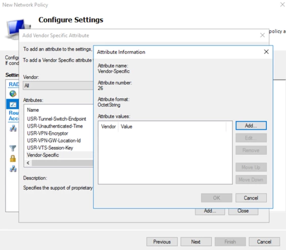Click the globe icon in Settings sidebar
The height and width of the screenshot is (250, 286).
tap(13, 94)
